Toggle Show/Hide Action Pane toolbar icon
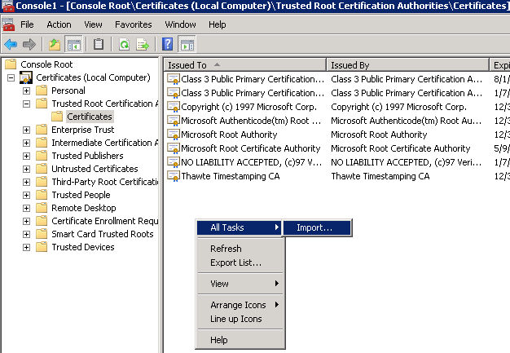 pyautogui.click(x=187, y=44)
